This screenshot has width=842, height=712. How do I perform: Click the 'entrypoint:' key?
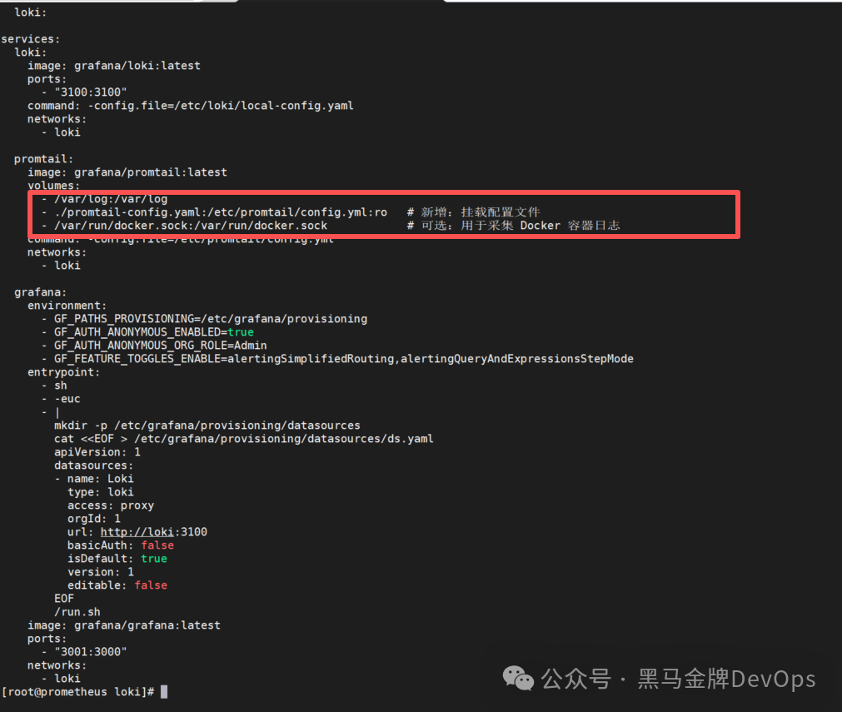64,372
